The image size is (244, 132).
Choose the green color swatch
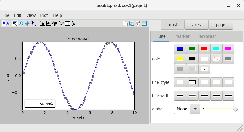192,49
